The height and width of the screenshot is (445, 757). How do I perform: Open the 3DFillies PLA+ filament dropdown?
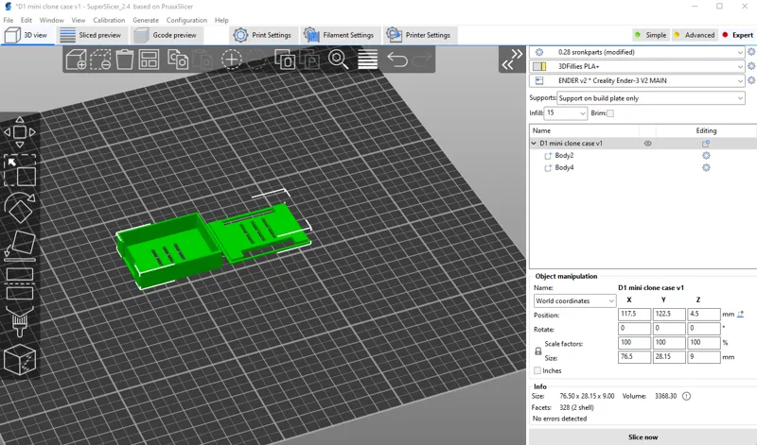pos(637,66)
